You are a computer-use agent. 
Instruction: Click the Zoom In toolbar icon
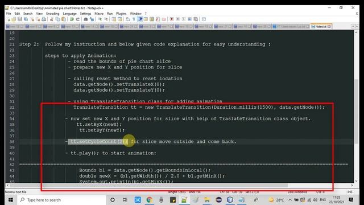point(100,19)
